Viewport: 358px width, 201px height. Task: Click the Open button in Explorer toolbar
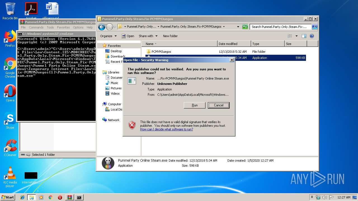pos(128,36)
